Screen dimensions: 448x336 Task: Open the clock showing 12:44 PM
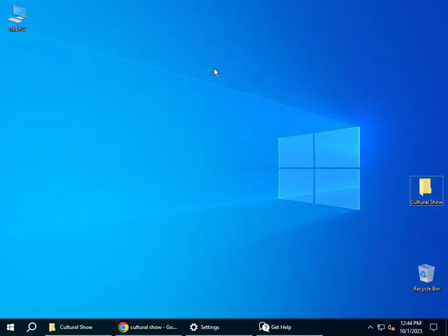pyautogui.click(x=410, y=327)
